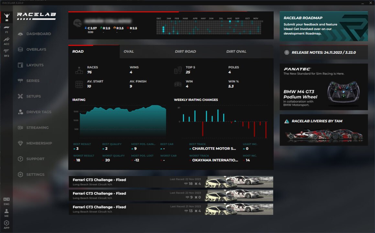Click the AV. Start grid icon
This screenshot has height=233, width=375.
click(x=79, y=84)
